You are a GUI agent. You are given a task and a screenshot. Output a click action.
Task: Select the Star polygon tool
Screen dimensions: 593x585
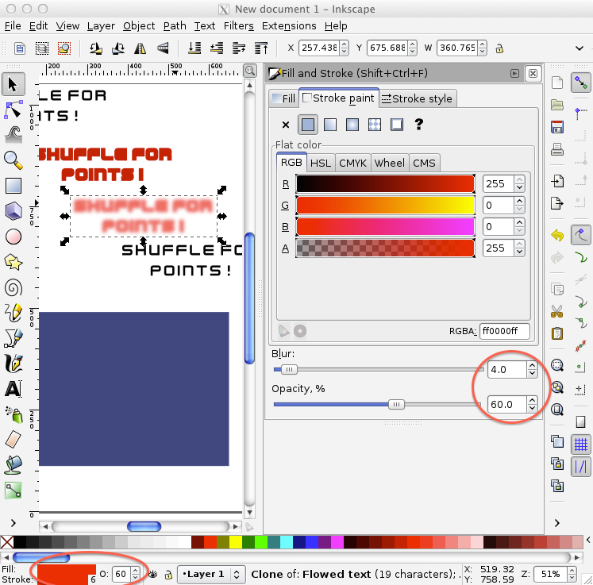point(13,261)
